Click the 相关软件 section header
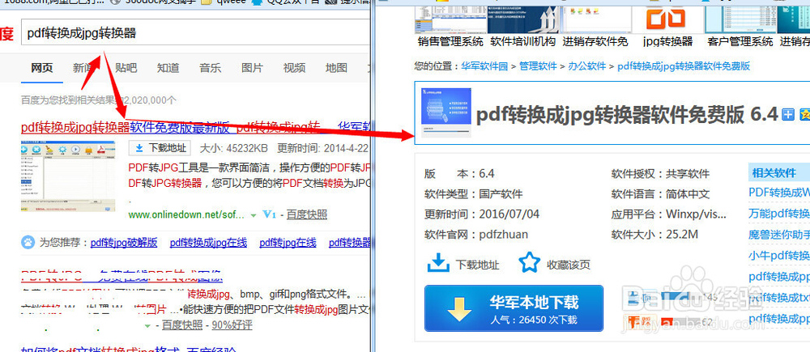The width and height of the screenshot is (810, 352). click(x=779, y=172)
